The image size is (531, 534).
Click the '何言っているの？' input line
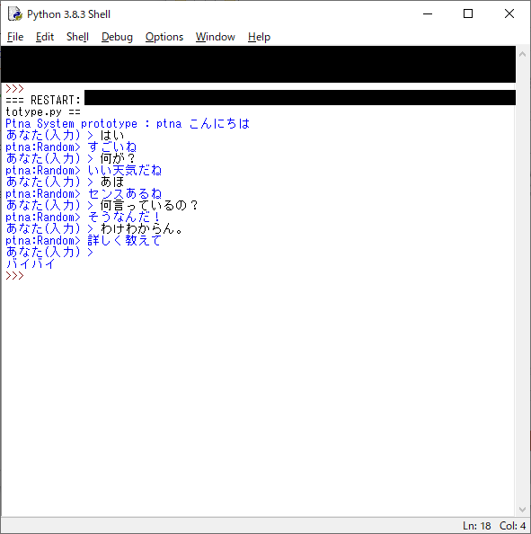(x=102, y=205)
